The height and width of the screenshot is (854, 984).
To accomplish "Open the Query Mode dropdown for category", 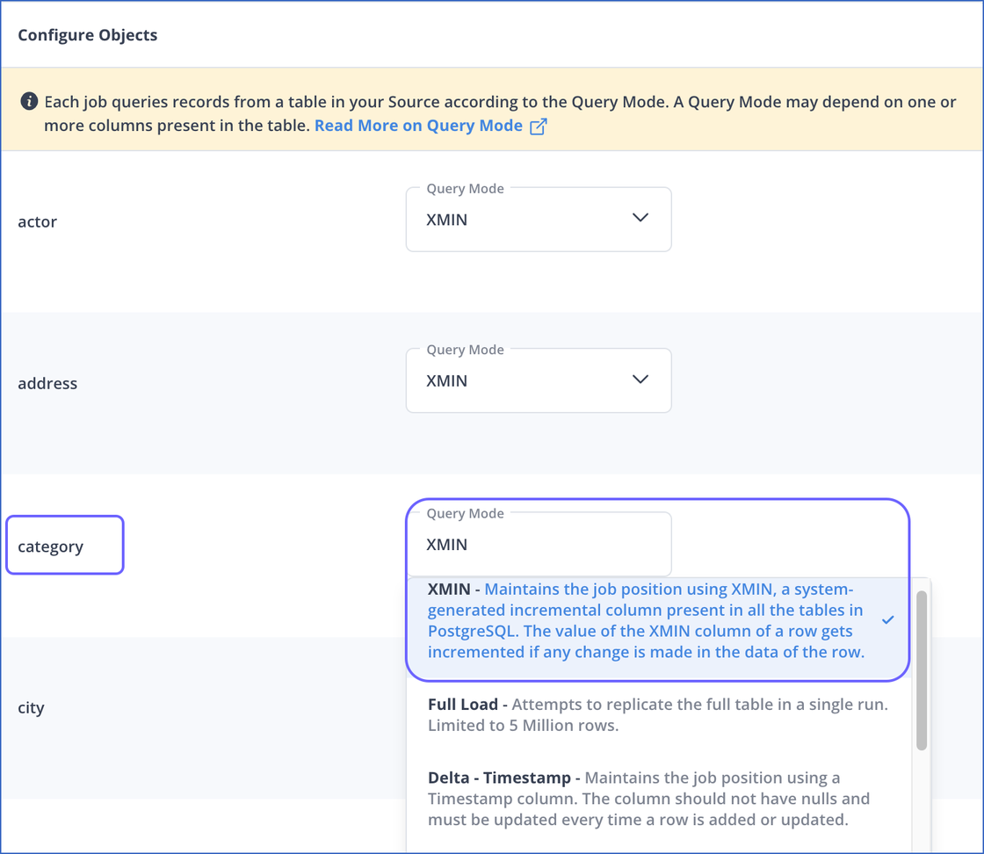I will coord(539,543).
